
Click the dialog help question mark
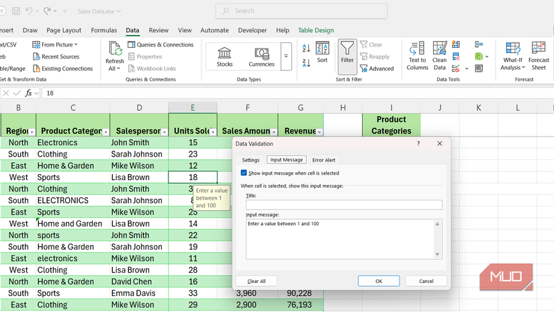click(x=418, y=144)
